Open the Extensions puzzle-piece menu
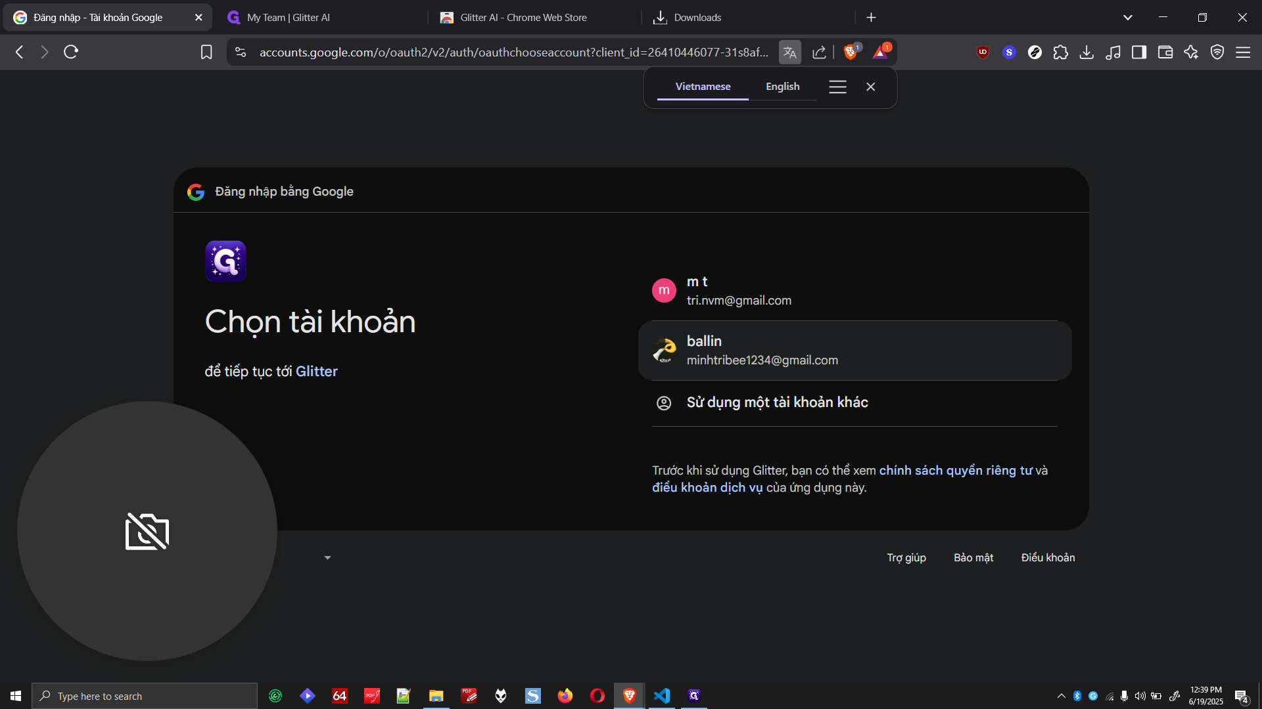 1060,53
